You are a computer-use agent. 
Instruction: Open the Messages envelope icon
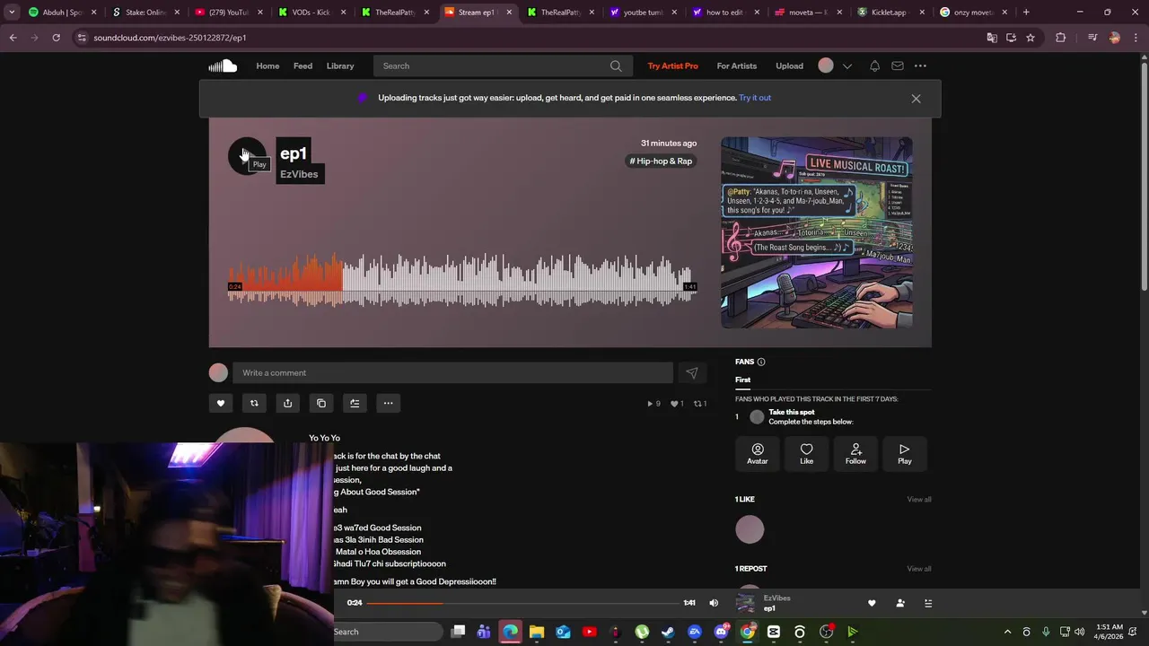pyautogui.click(x=897, y=65)
